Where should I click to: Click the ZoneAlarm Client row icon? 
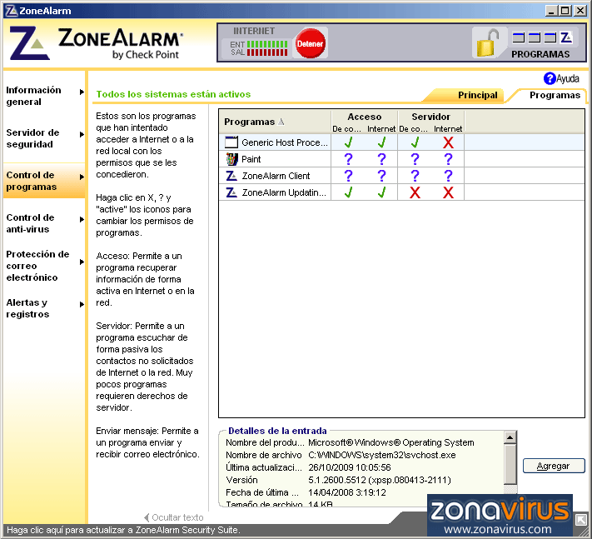pos(231,176)
